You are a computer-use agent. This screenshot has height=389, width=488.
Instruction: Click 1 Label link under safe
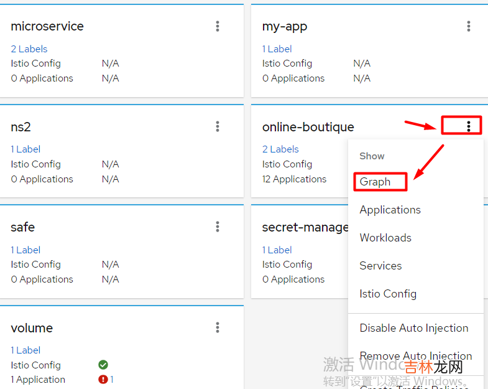tap(25, 250)
